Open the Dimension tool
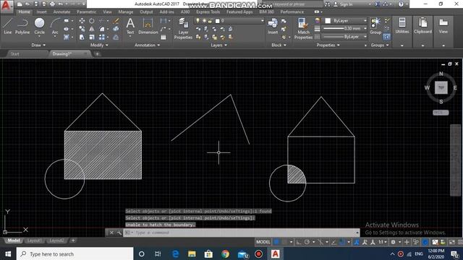463x260 pixels. 148,26
